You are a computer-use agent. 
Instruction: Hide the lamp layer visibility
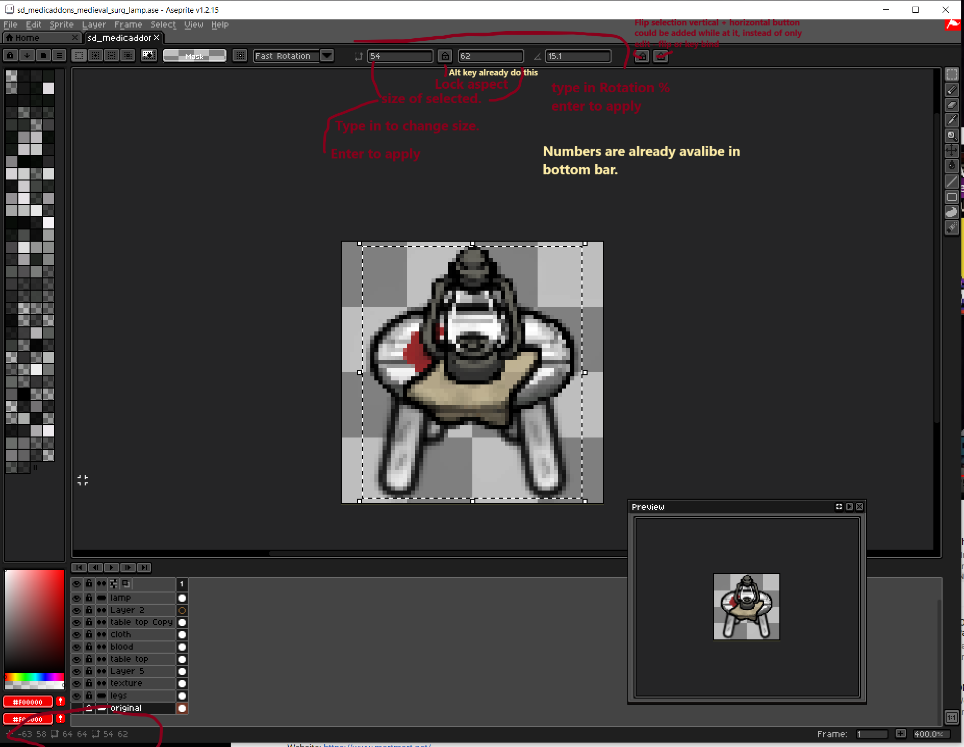[x=77, y=598]
